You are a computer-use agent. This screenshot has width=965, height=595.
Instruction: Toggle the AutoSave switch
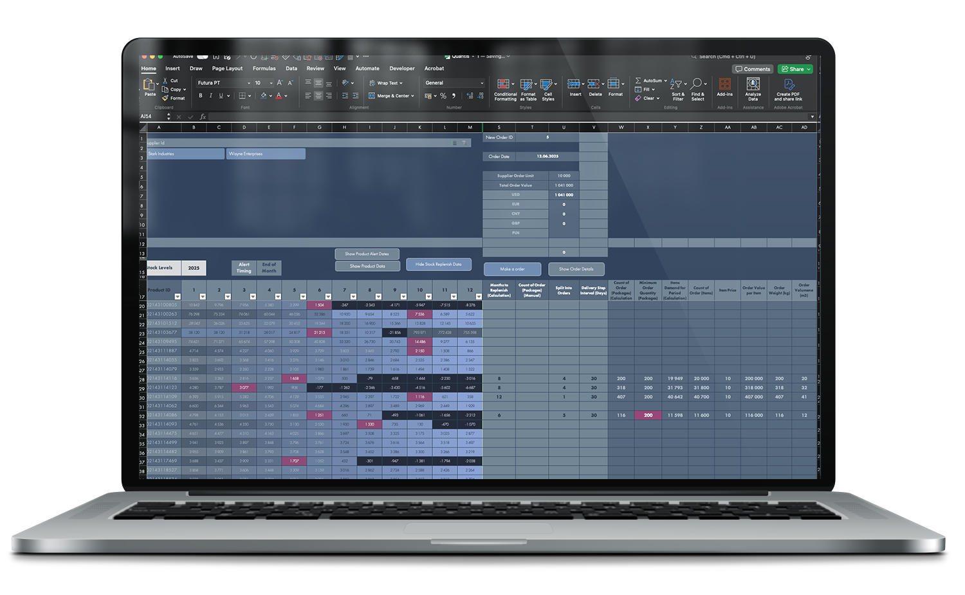pos(203,57)
